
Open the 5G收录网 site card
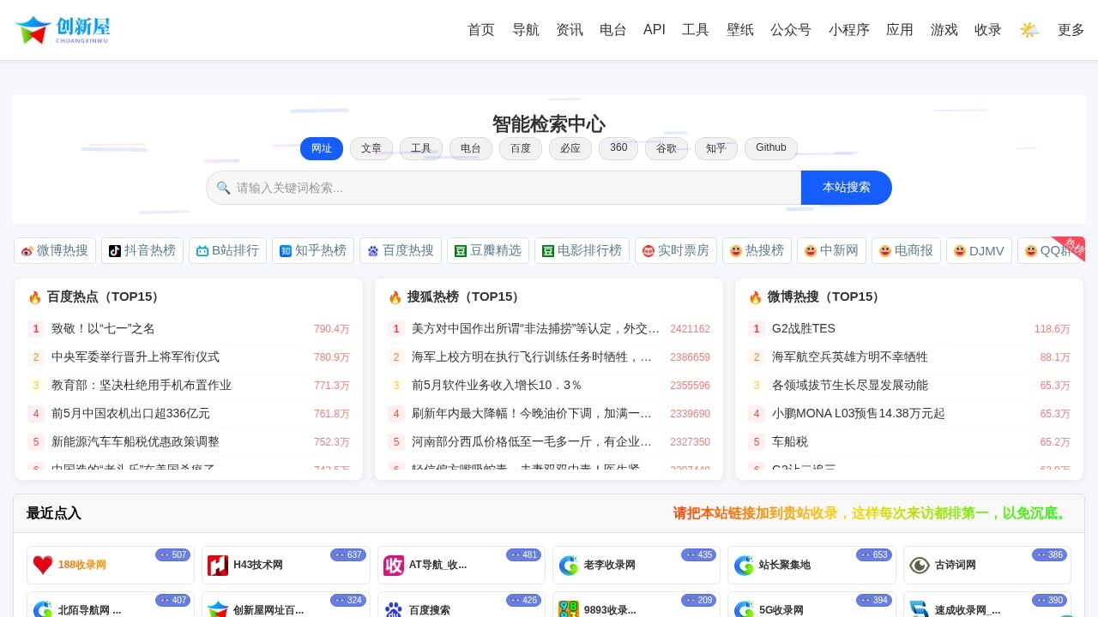coord(811,605)
